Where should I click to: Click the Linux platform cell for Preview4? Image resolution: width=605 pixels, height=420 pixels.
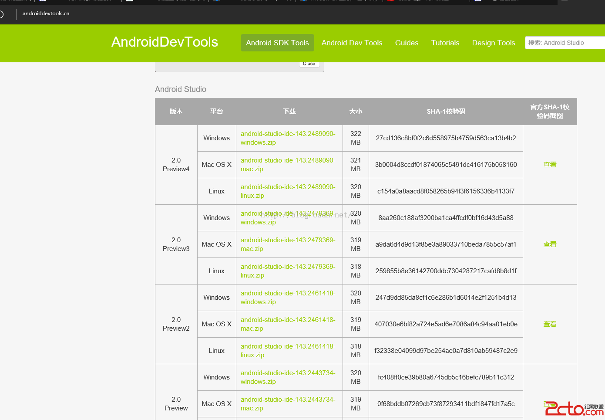click(x=217, y=191)
